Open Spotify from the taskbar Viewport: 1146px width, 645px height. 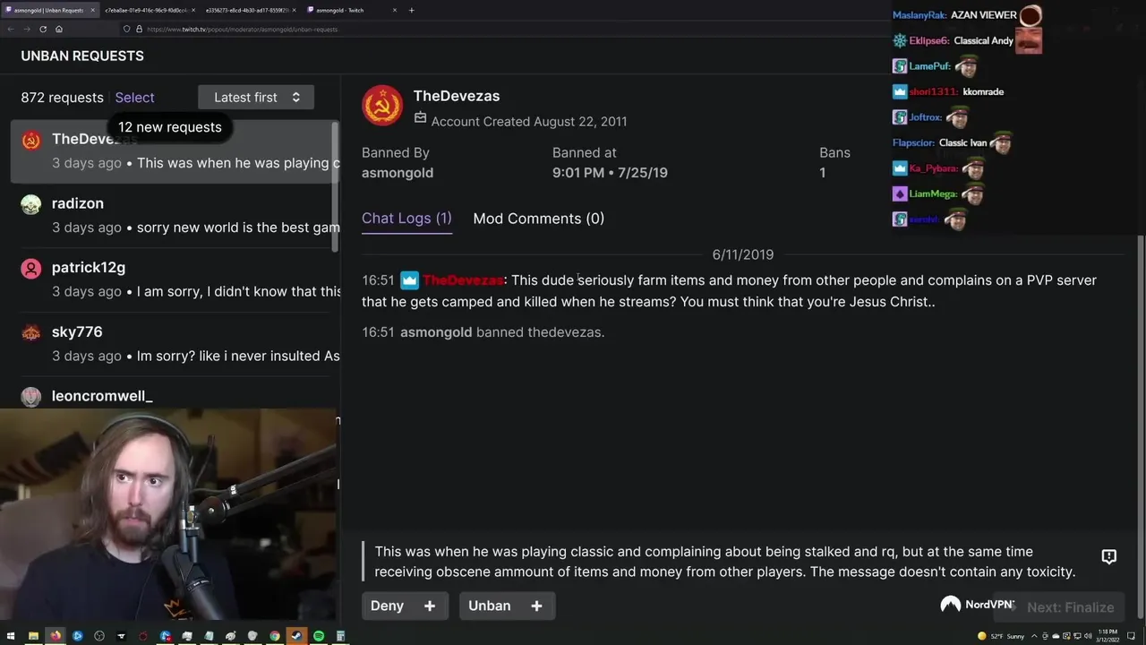[x=319, y=636]
